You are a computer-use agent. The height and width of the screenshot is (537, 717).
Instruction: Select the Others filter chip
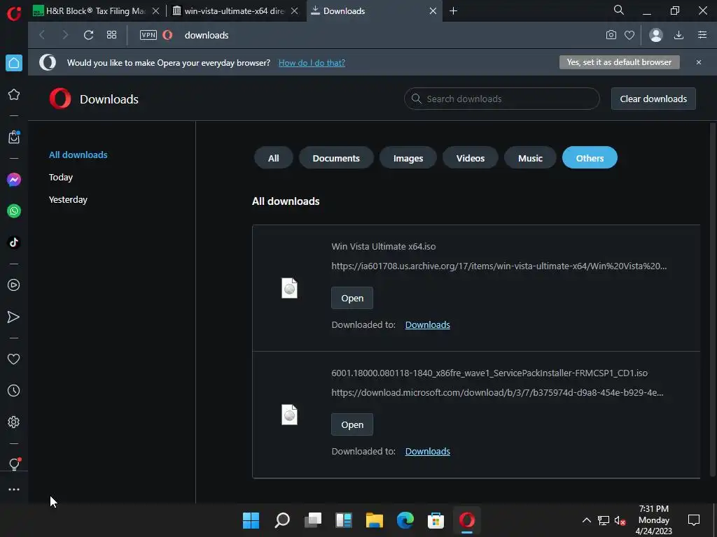[x=590, y=158]
